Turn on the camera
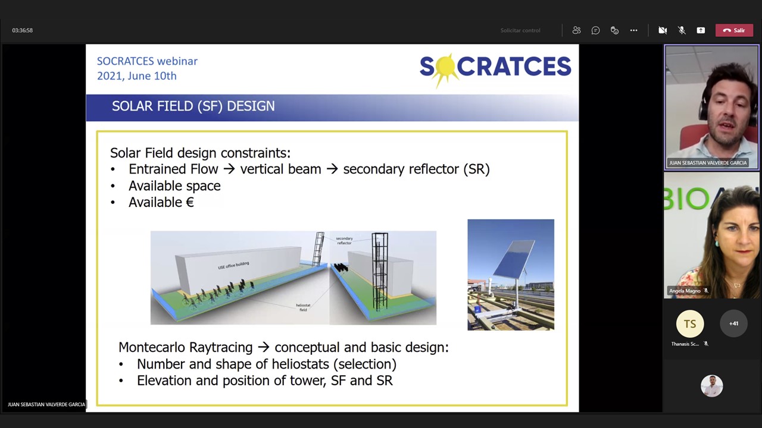This screenshot has width=762, height=428. coord(663,30)
